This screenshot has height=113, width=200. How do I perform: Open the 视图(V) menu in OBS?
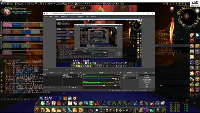(x=57, y=16)
